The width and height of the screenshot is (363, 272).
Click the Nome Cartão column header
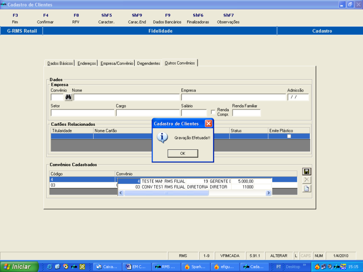coord(123,131)
